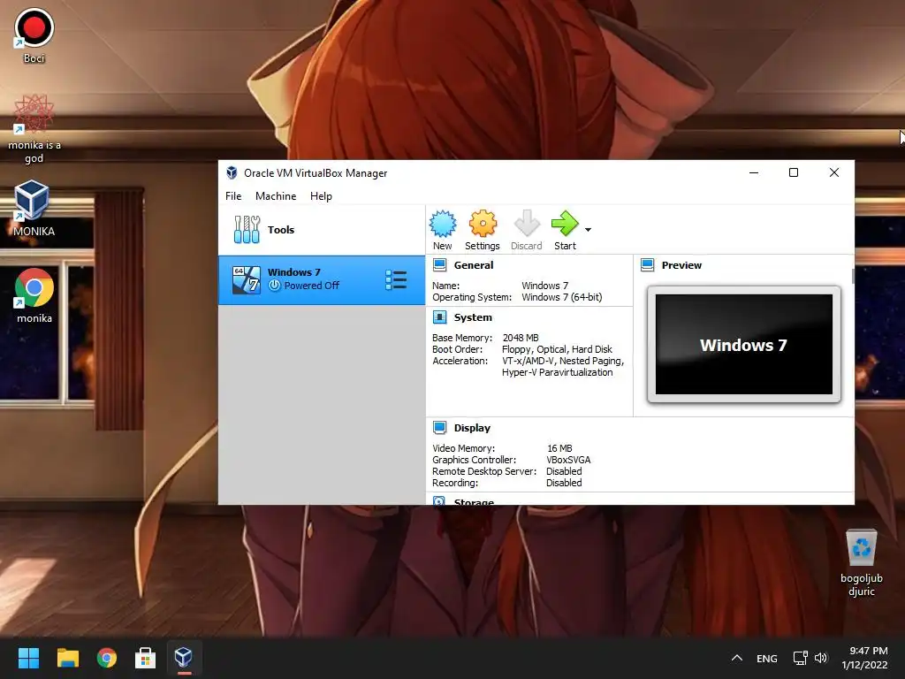Click the VirtualBox taskbar icon
The image size is (905, 679).
[184, 658]
